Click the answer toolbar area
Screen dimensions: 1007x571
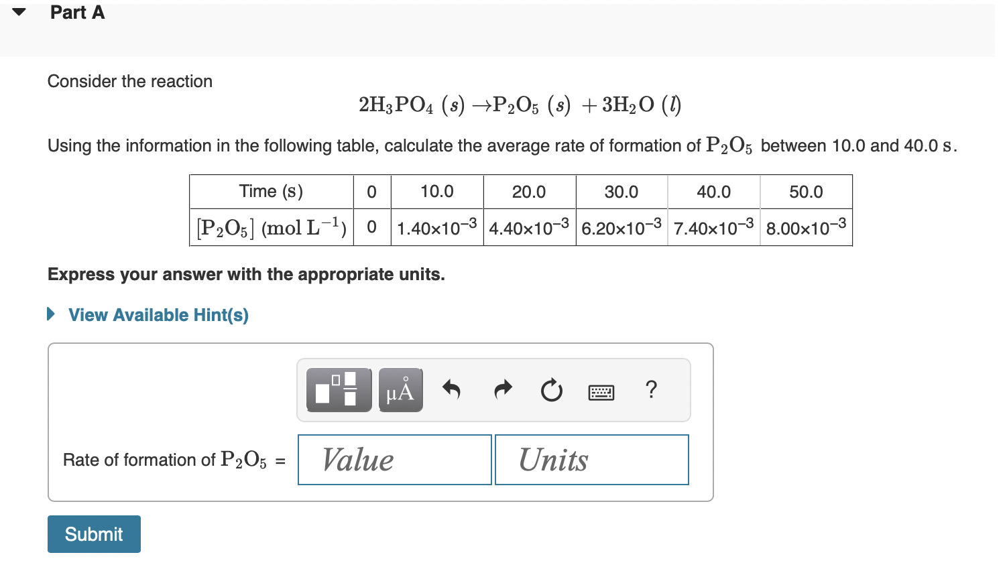(493, 390)
